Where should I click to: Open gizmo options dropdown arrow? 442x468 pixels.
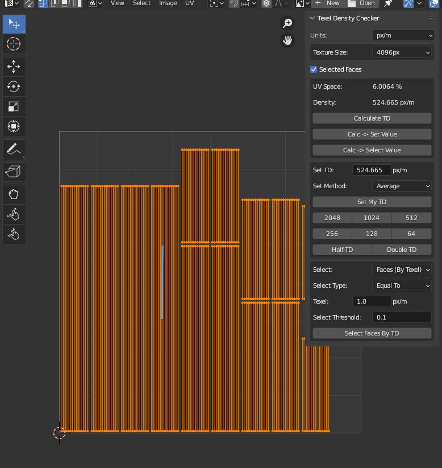(419, 3)
